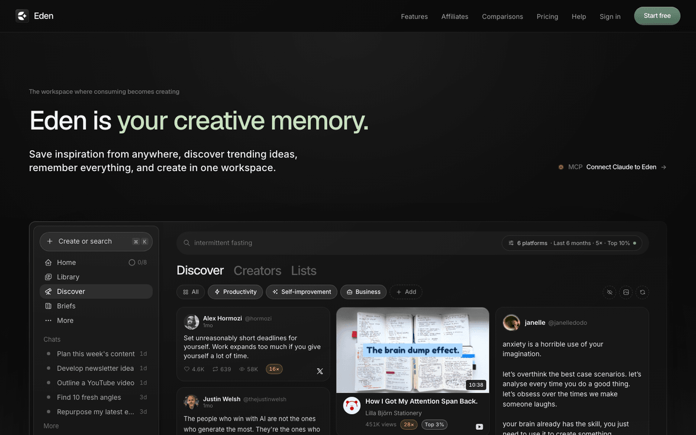696x435 pixels.
Task: Open the Affiliates page
Action: (455, 16)
